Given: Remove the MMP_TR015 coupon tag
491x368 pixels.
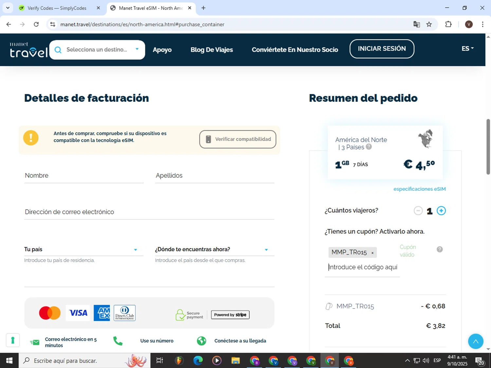Looking at the screenshot, I should click(x=372, y=253).
